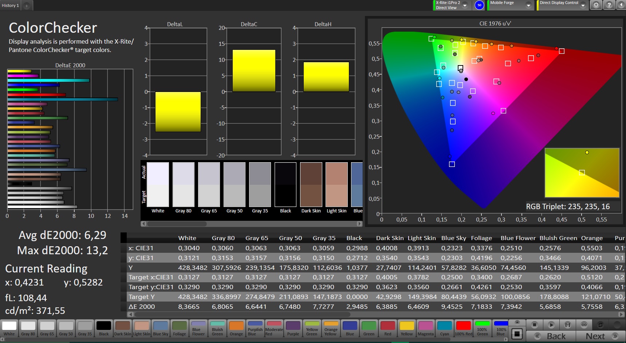
Task: Select the 100% Red swatch
Action: click(x=464, y=328)
